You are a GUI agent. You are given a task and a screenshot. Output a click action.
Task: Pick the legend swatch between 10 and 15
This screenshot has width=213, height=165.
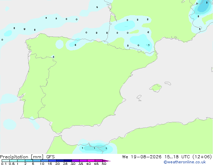pyautogui.click(x=44, y=161)
